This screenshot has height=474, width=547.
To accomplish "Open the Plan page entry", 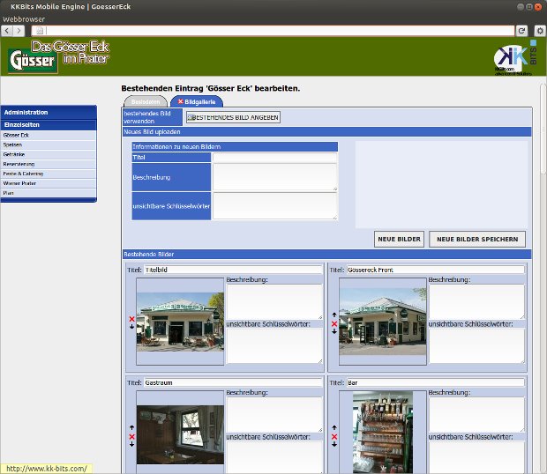I will tap(49, 193).
